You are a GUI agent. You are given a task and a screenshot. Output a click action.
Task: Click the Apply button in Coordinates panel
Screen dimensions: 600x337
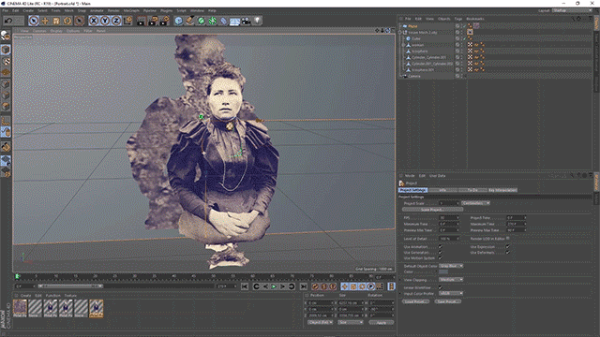pyautogui.click(x=382, y=322)
